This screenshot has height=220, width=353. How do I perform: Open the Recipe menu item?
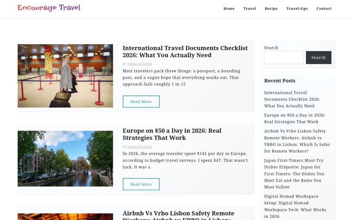(271, 8)
